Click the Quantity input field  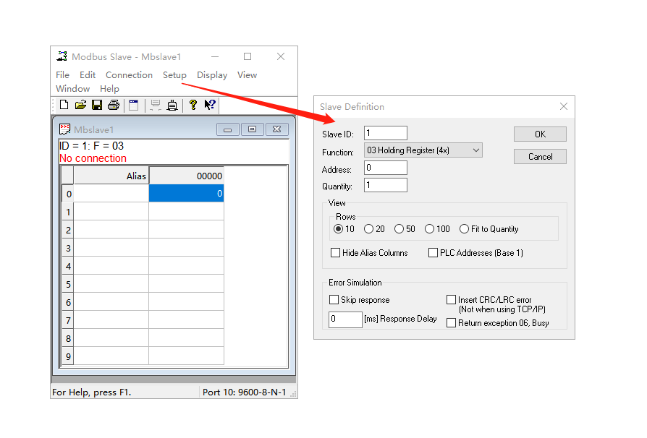[x=385, y=186]
